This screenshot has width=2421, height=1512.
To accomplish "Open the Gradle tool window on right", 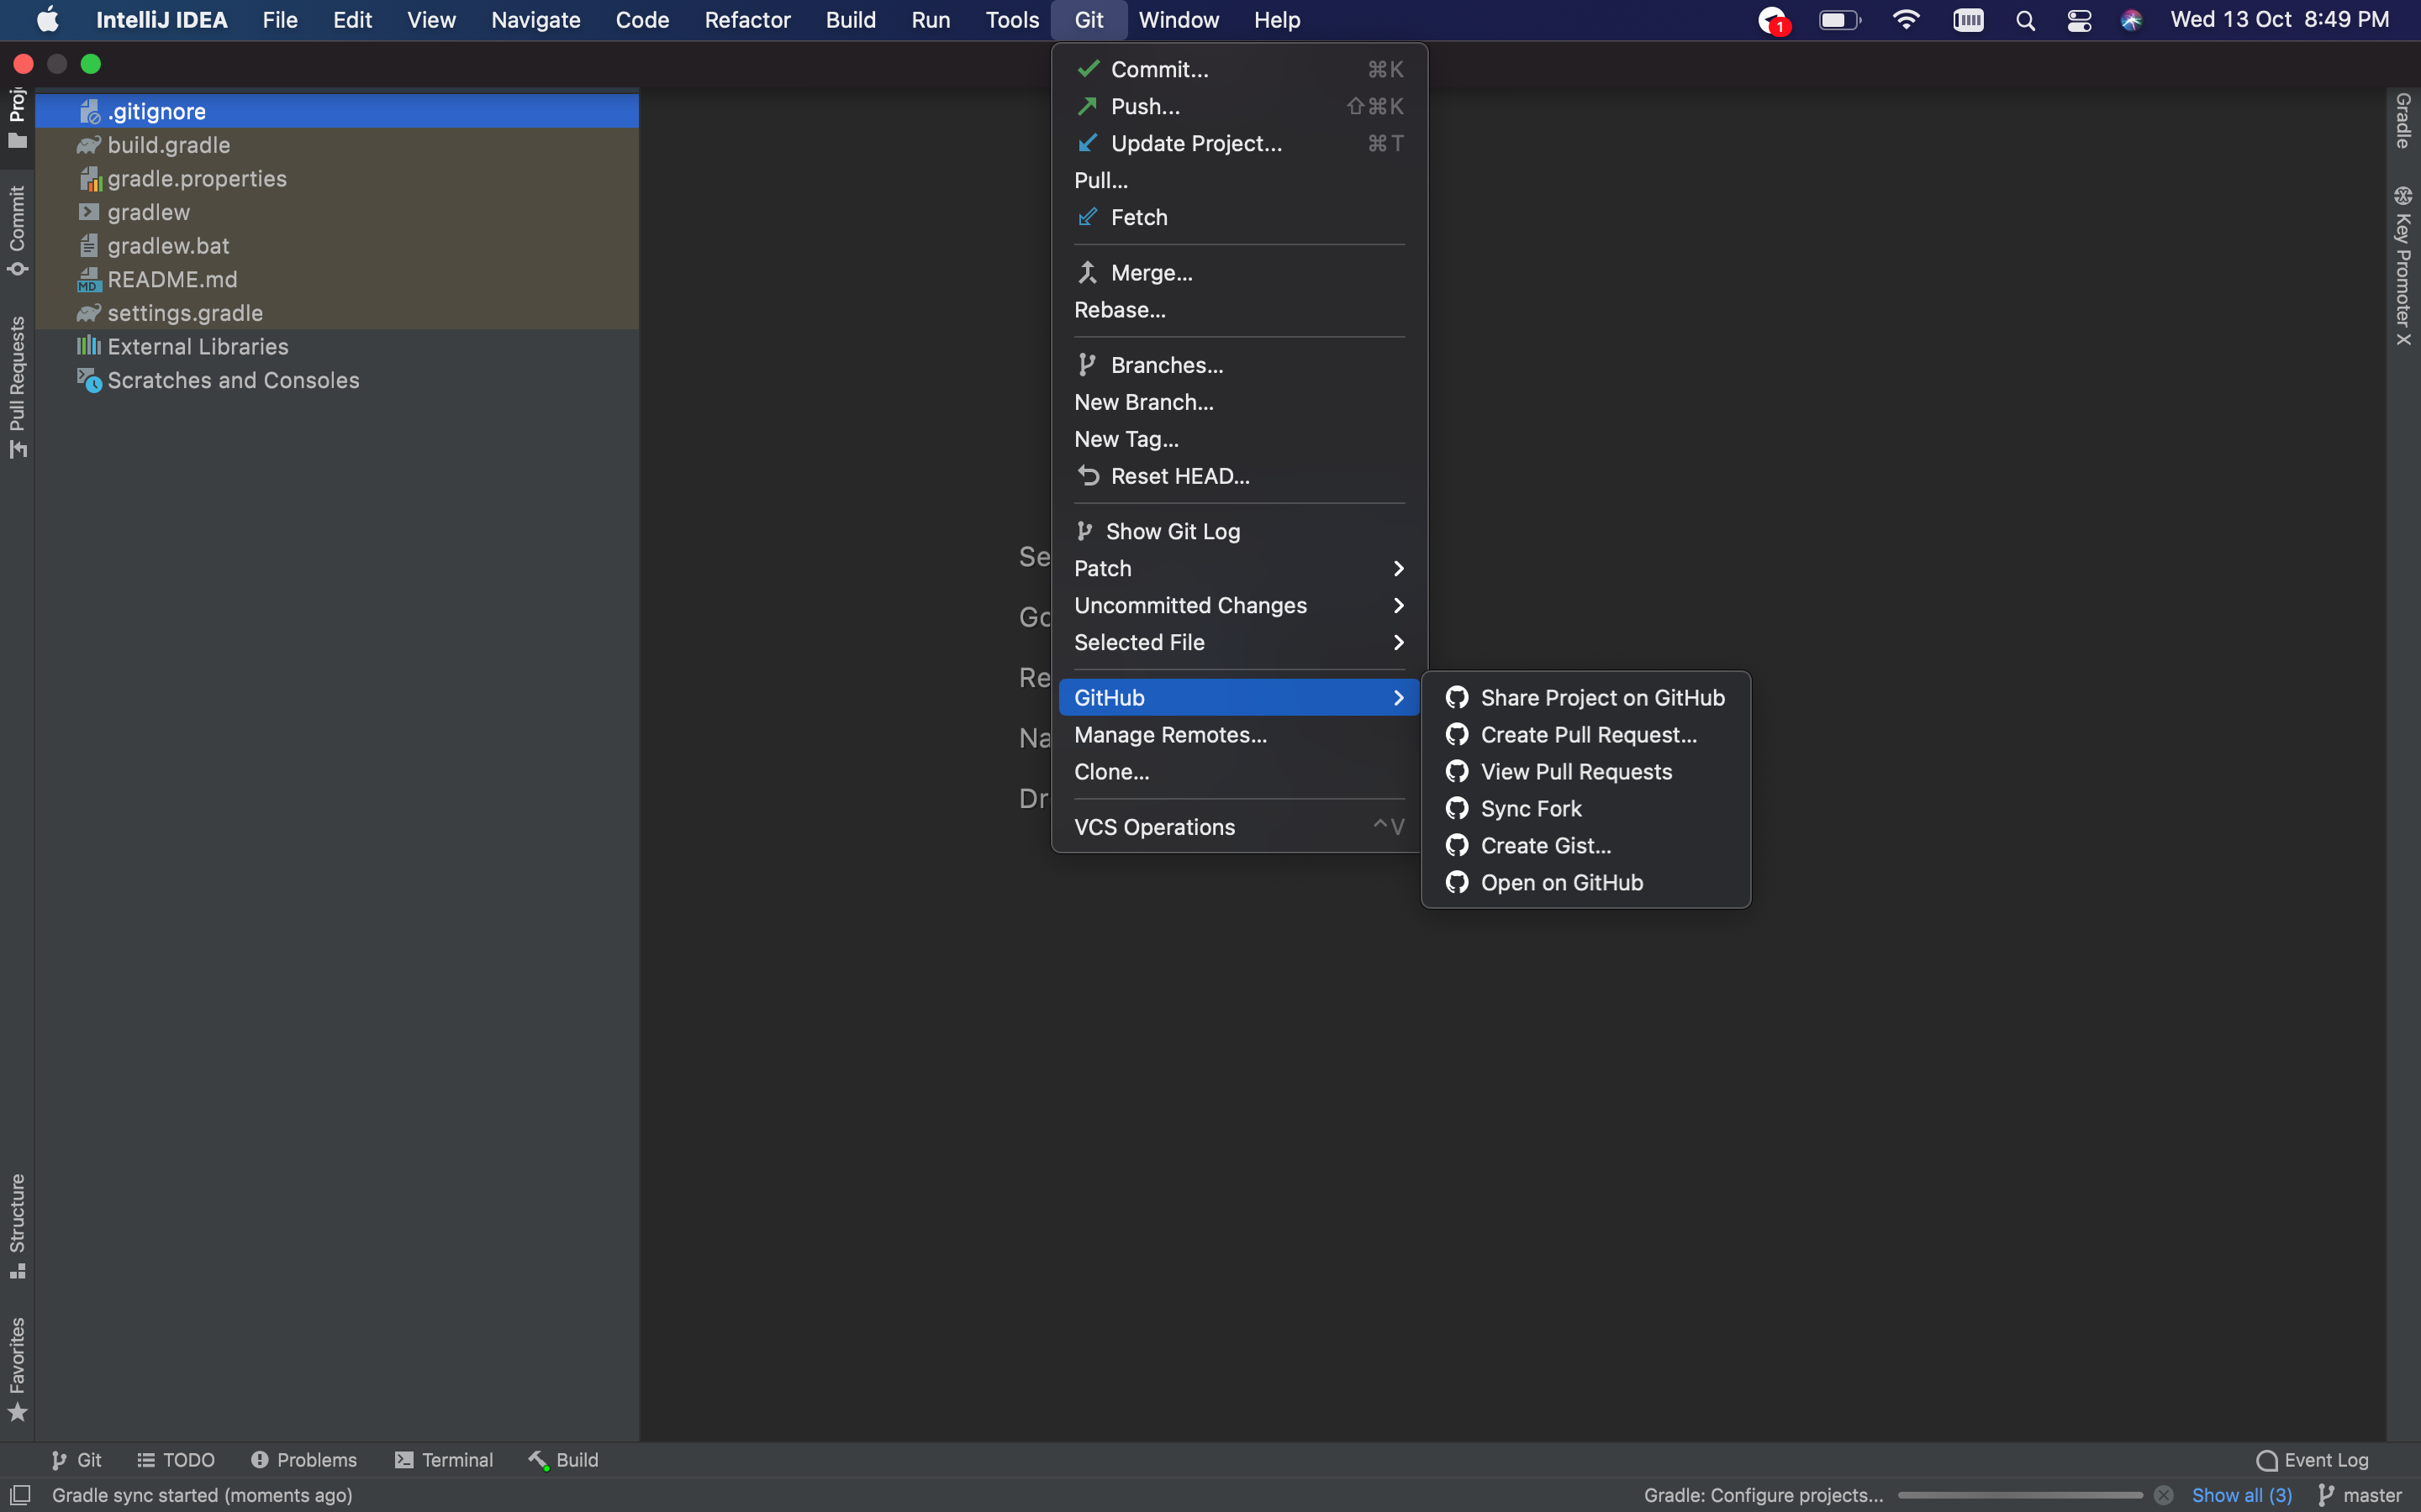I will tap(2402, 121).
